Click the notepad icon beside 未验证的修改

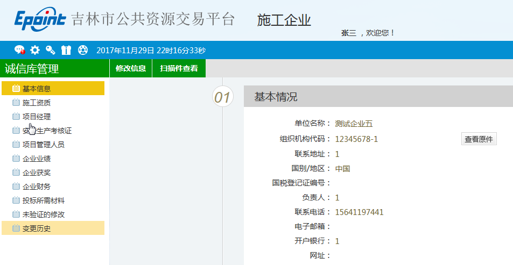[16, 214]
